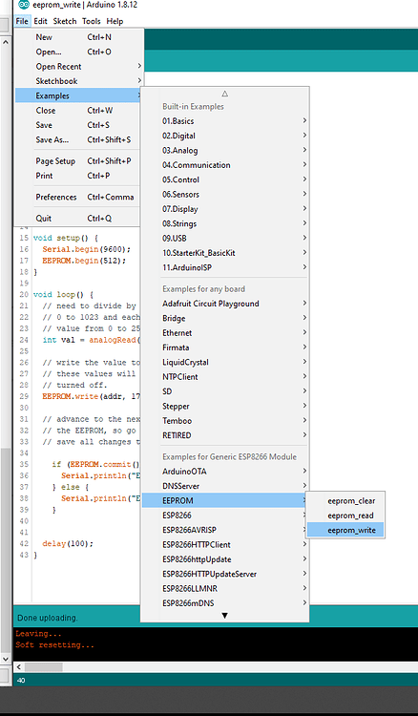This screenshot has width=418, height=716.
Task: Click the horizontal scrollbar left arrow
Action: [x=19, y=667]
